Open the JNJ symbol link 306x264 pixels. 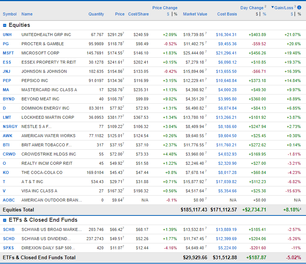(x=7, y=71)
